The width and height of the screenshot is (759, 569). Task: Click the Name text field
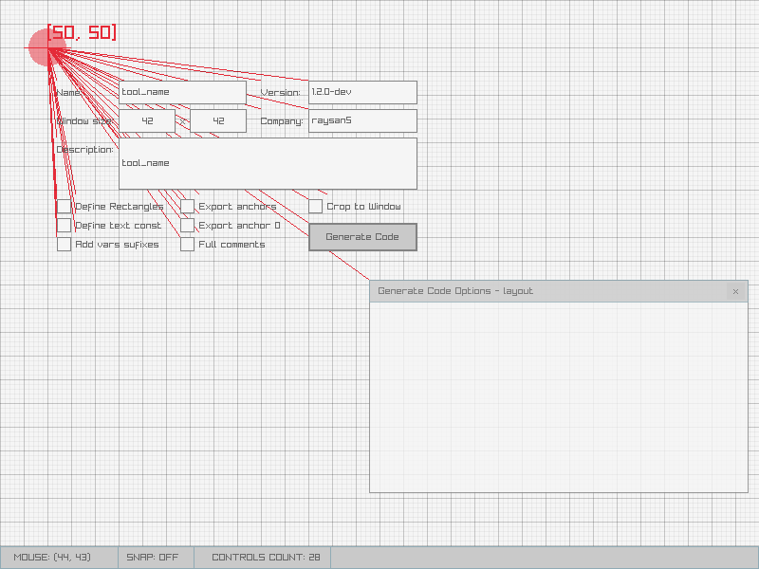182,93
